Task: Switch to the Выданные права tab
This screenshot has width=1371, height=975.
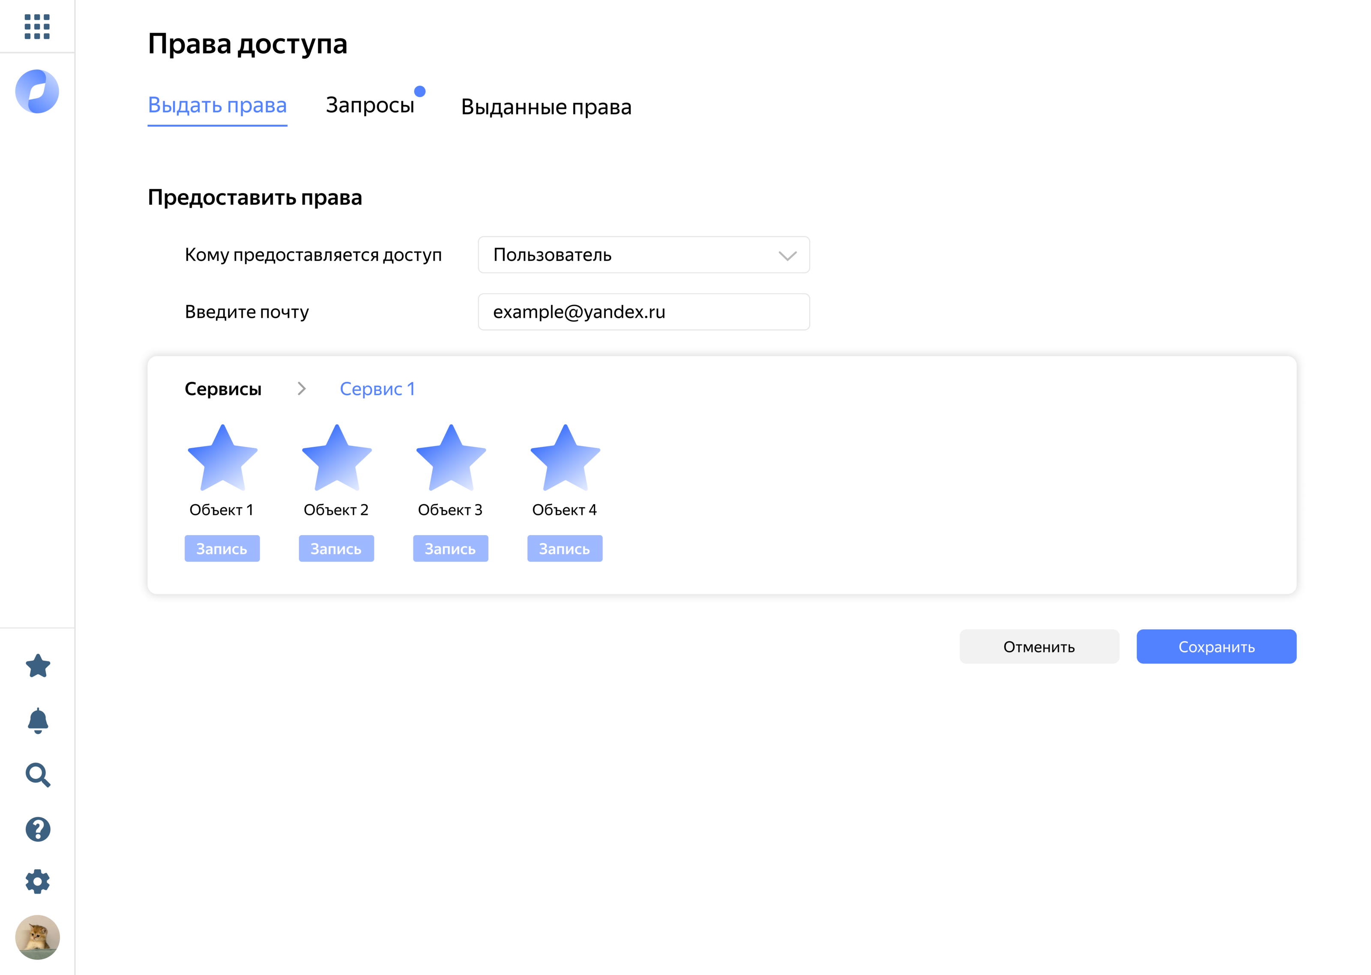Action: pyautogui.click(x=546, y=107)
